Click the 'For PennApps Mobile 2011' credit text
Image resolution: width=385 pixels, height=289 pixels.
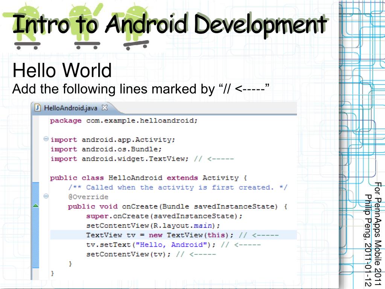point(378,234)
